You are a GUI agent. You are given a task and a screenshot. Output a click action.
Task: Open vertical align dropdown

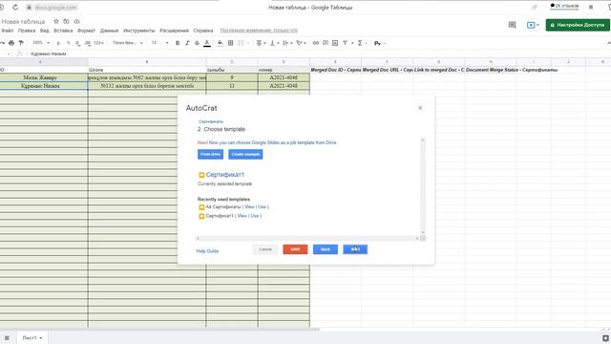tap(274, 43)
